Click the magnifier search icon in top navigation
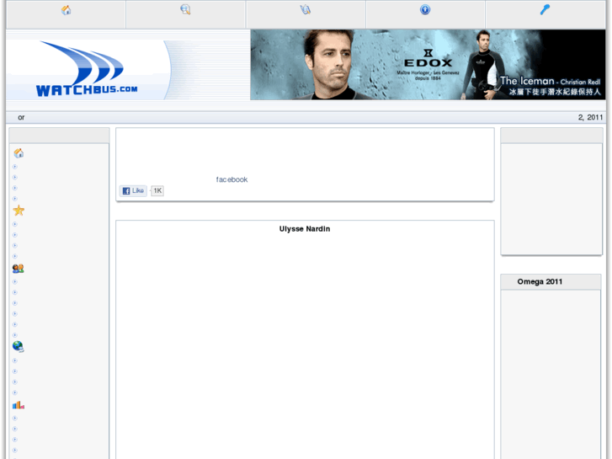Viewport: 612px width, 459px height. (x=185, y=10)
